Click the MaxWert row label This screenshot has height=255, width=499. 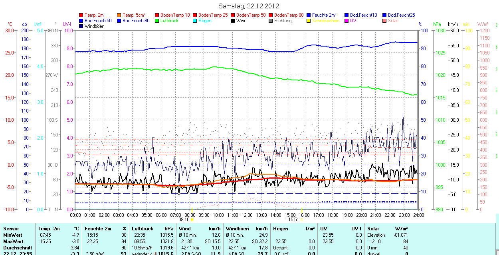point(14,241)
